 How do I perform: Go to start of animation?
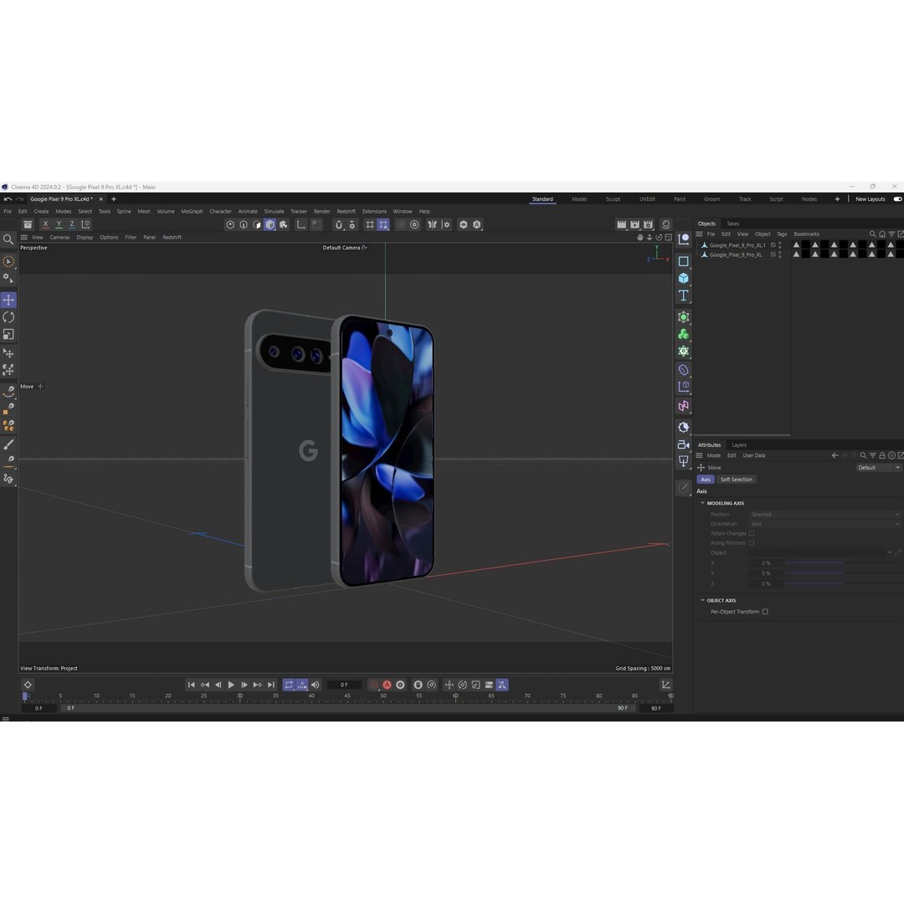click(192, 685)
